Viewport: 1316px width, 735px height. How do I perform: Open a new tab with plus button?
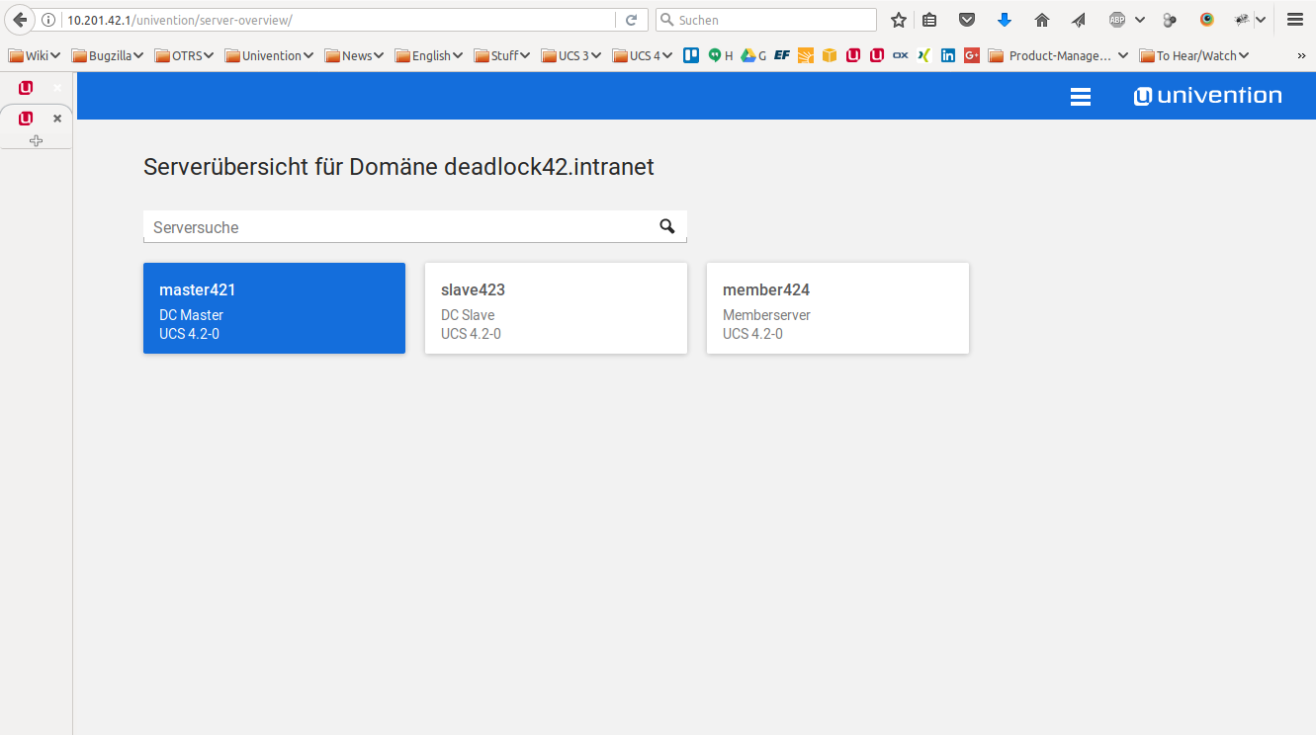point(36,140)
